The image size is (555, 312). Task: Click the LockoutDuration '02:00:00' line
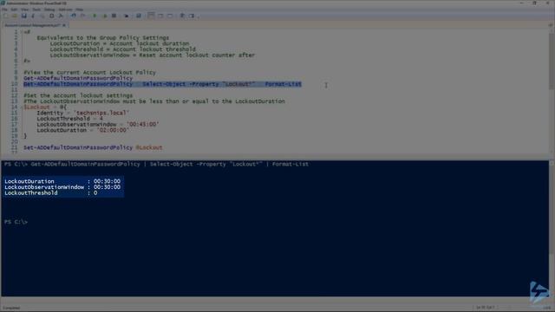[x=83, y=130]
